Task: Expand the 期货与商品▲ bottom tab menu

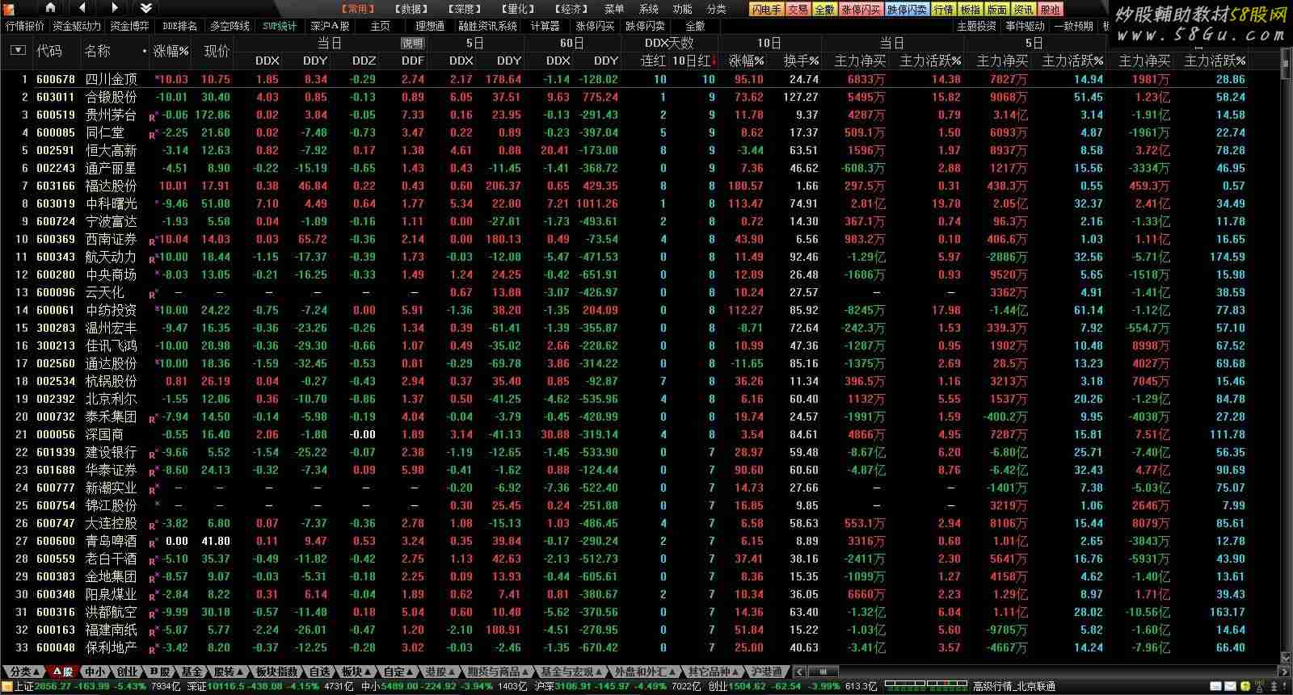Action: (497, 672)
